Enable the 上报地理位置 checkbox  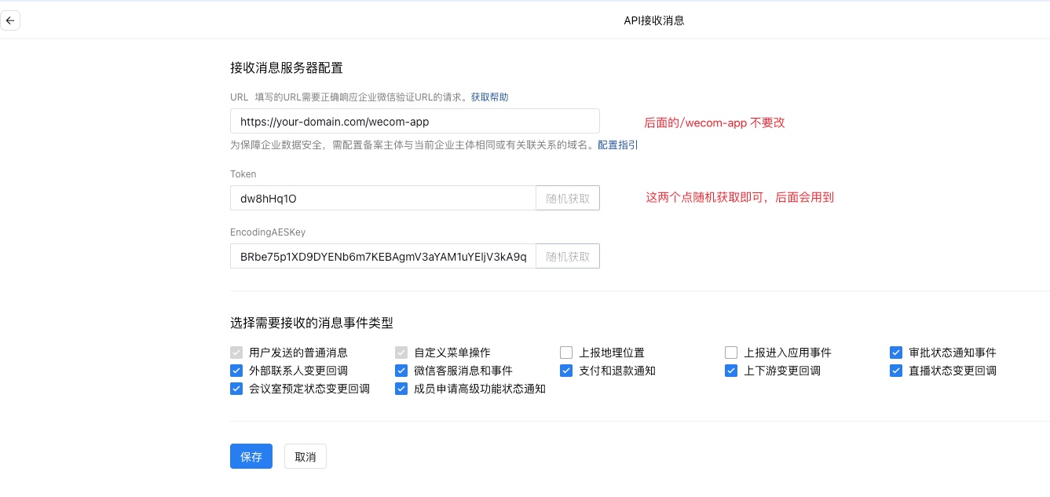(566, 353)
